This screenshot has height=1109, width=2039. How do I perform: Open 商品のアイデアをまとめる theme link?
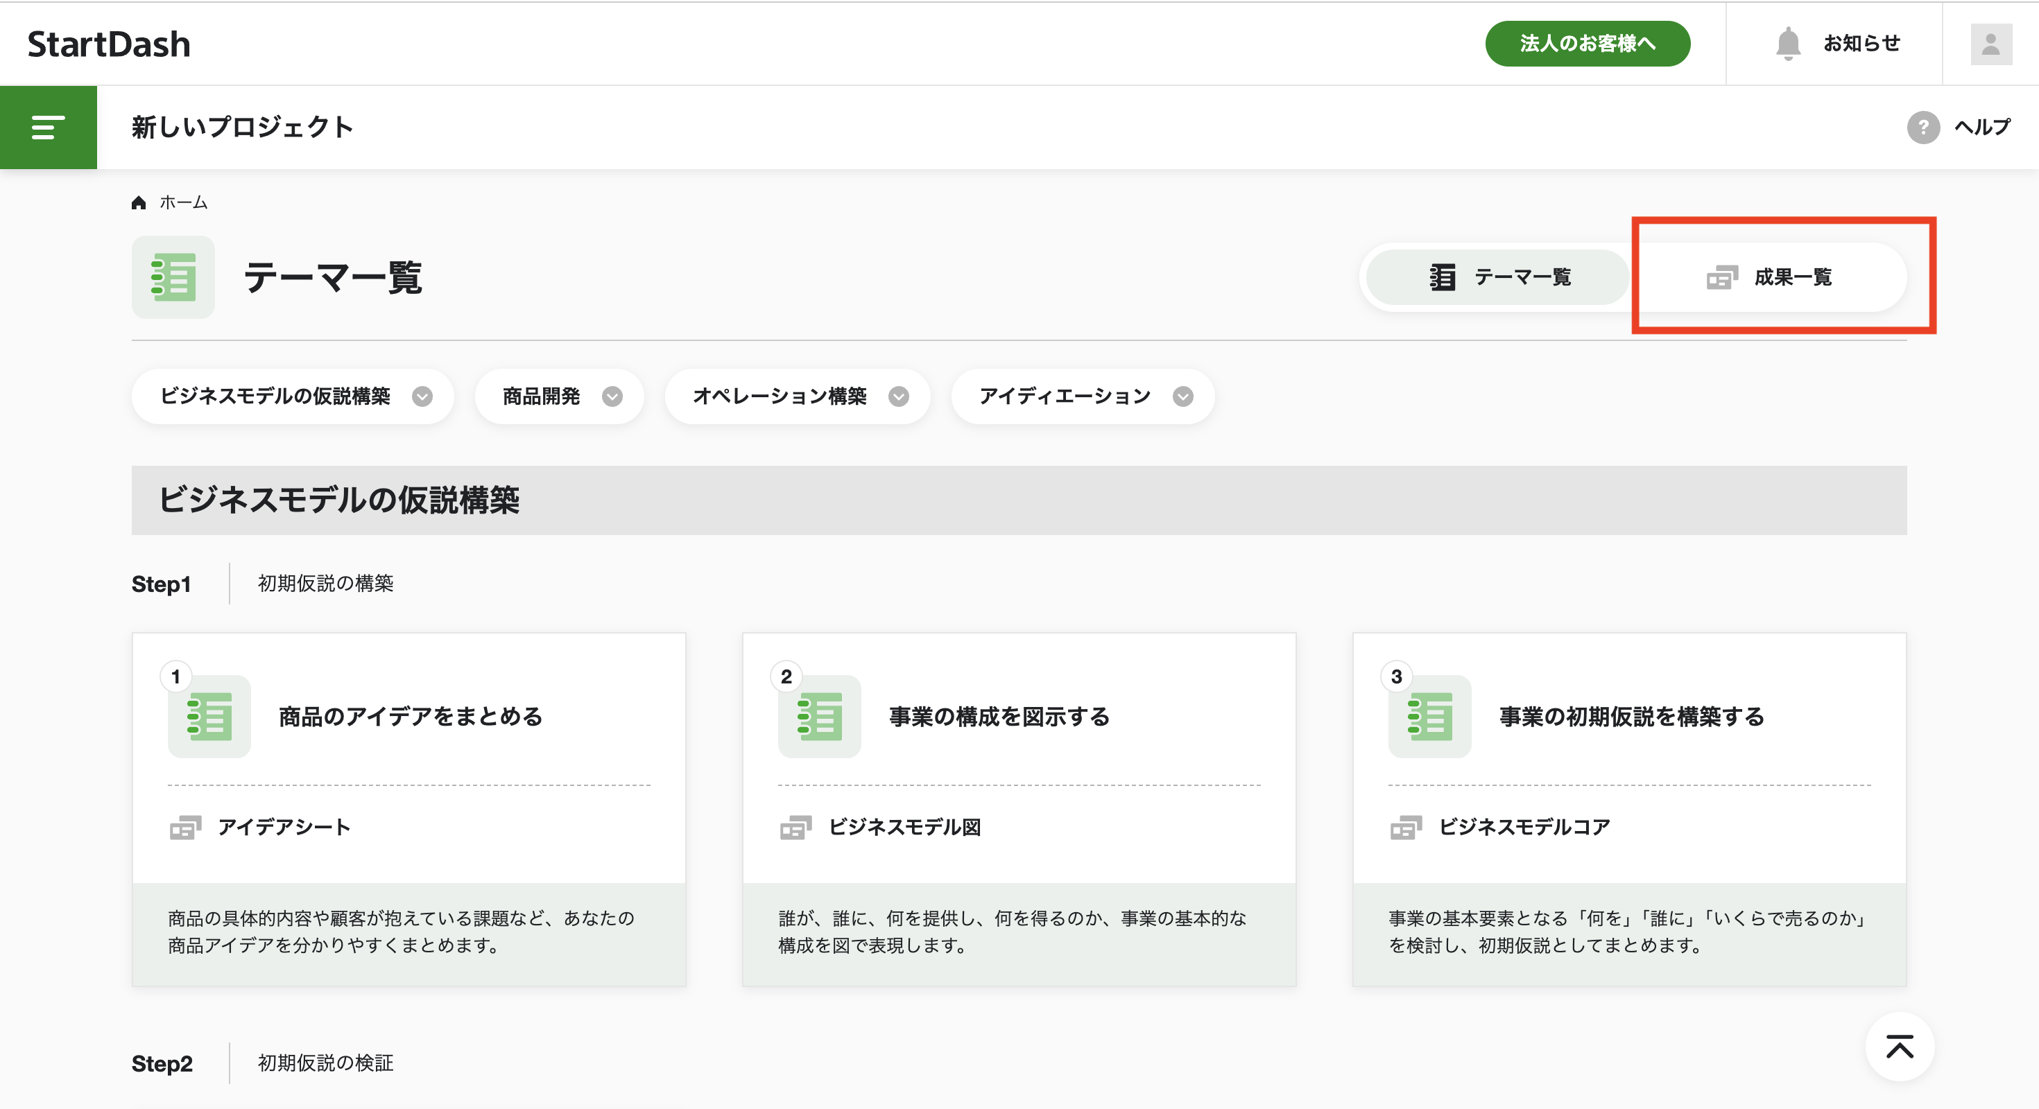click(410, 717)
